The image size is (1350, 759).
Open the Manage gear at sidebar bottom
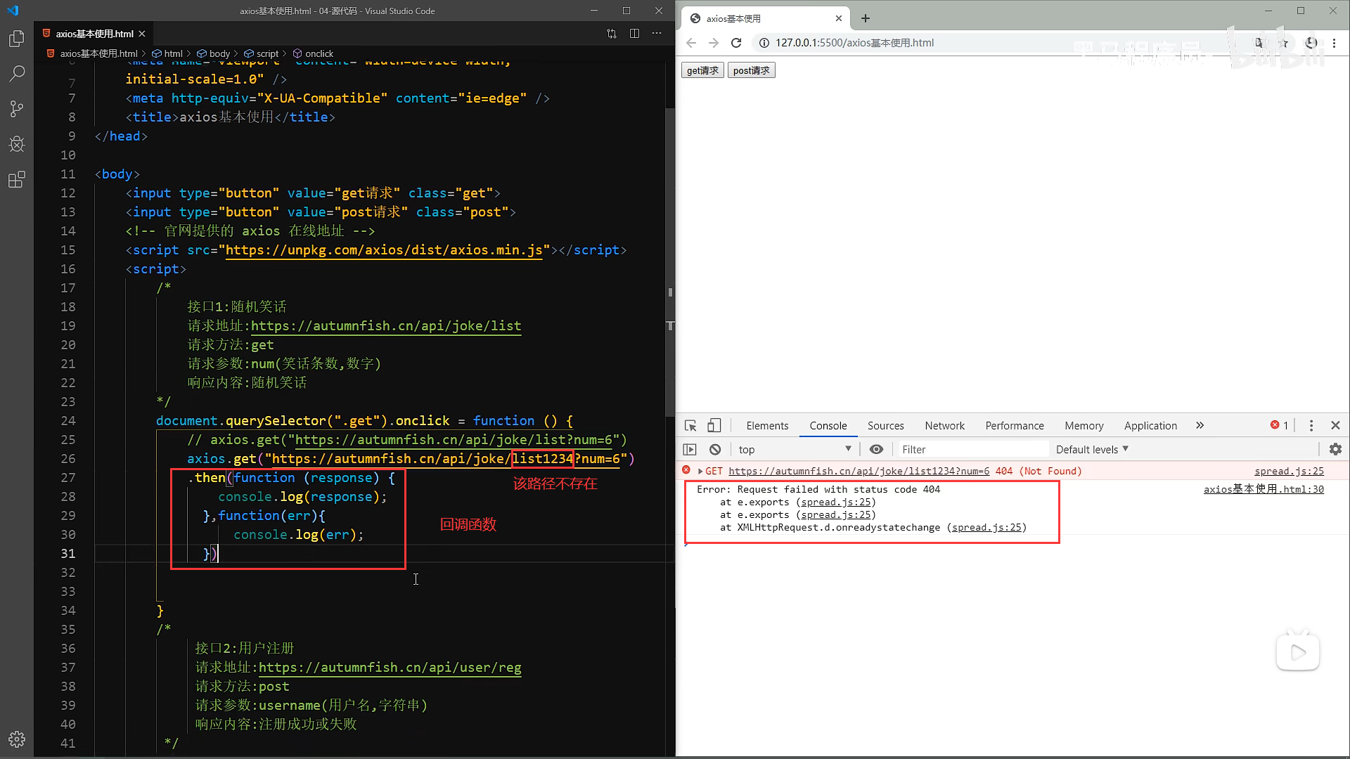(x=17, y=739)
